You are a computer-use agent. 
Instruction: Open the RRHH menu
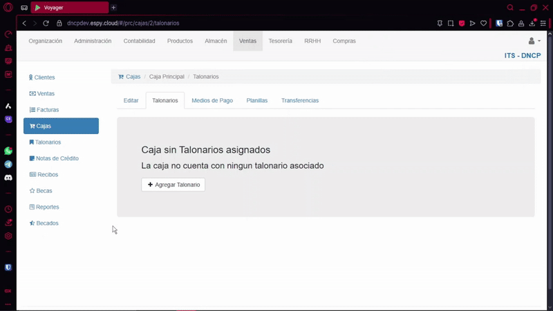pos(312,41)
